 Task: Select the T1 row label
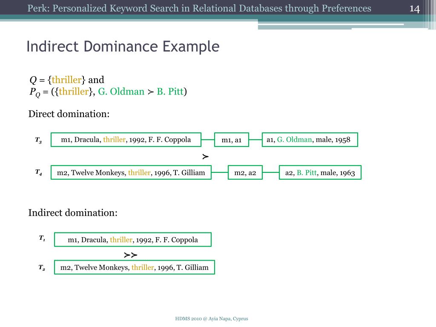click(42, 238)
